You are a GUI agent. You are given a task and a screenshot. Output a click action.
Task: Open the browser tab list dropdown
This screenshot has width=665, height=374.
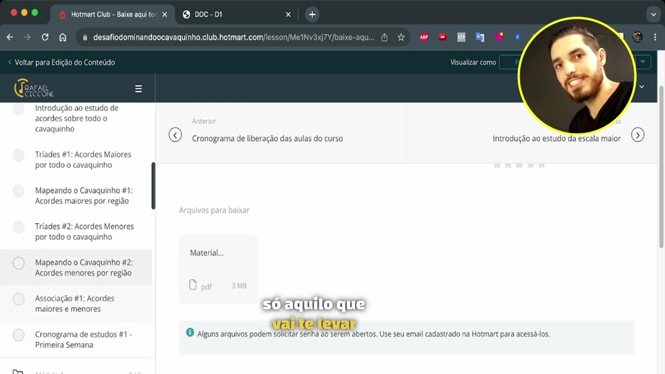coord(654,15)
